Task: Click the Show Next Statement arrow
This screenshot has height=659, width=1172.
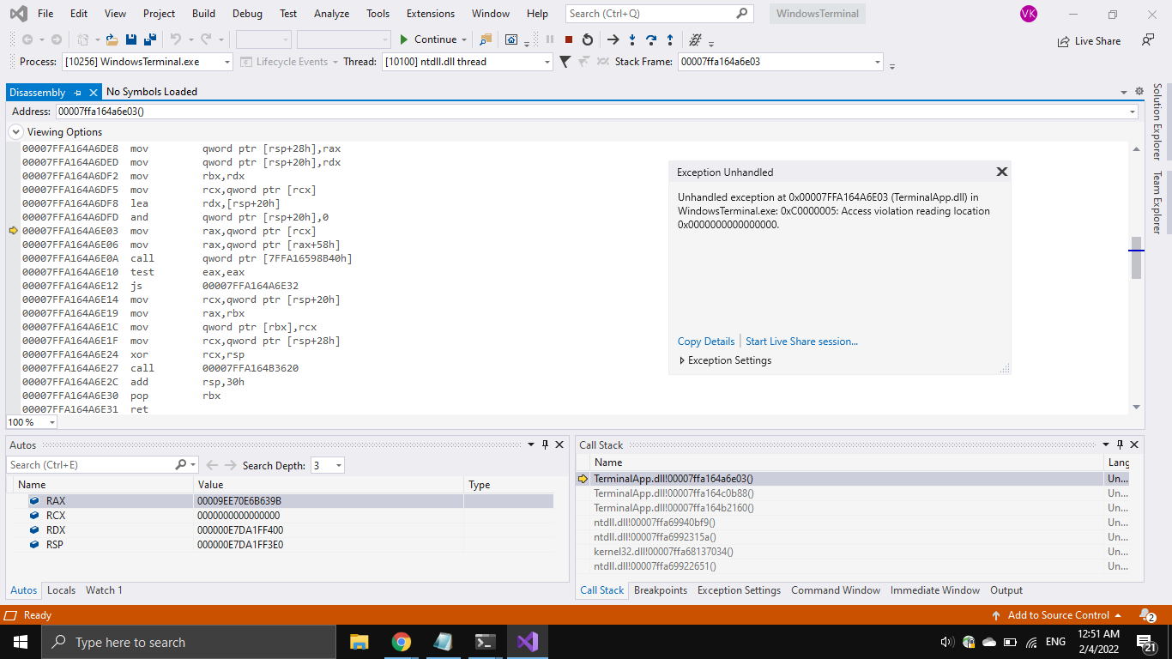Action: [613, 39]
